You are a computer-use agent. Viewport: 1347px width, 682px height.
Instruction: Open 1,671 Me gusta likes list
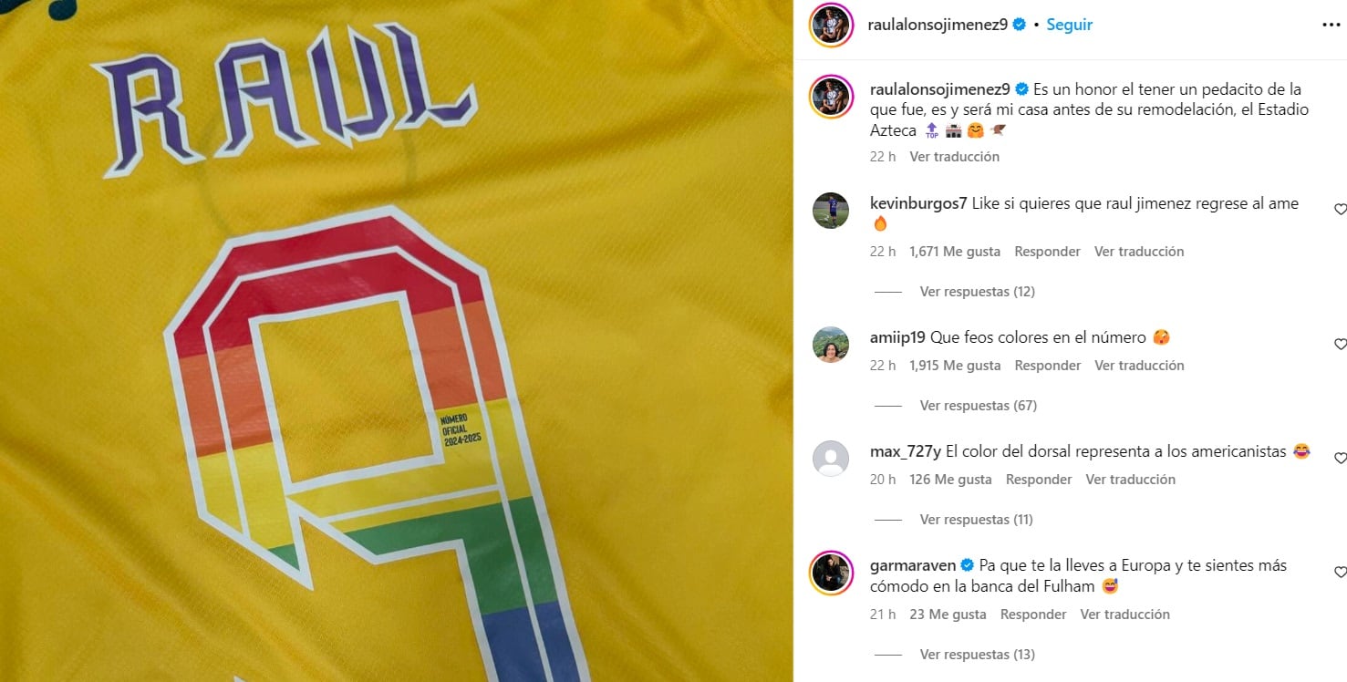(x=955, y=252)
